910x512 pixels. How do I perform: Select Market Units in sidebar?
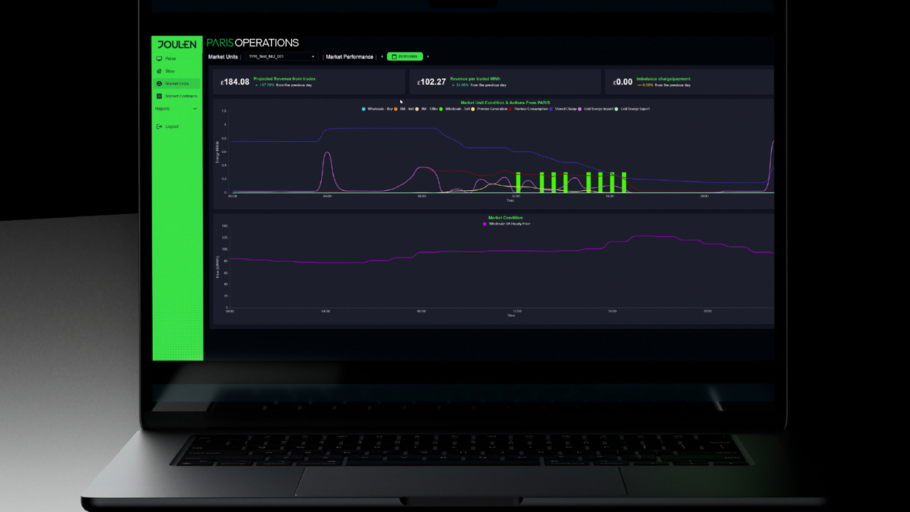176,83
